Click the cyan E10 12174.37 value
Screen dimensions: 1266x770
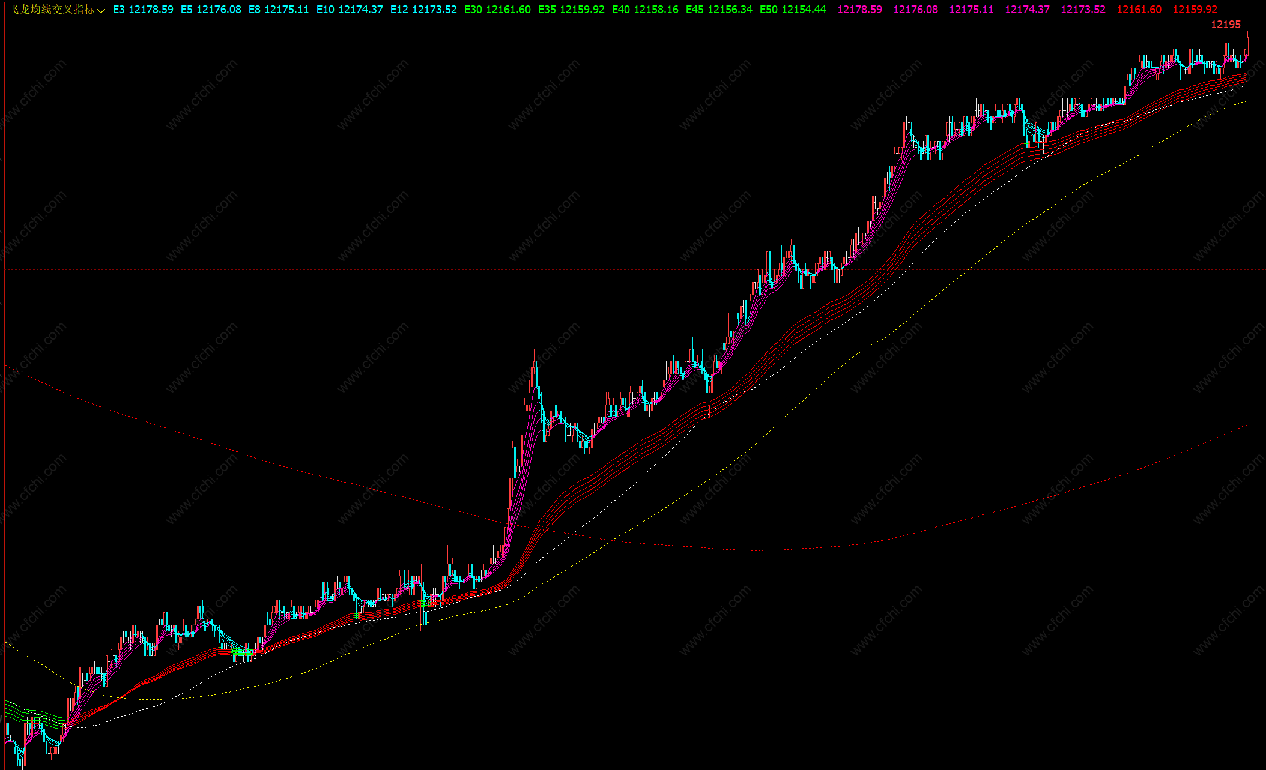point(350,10)
